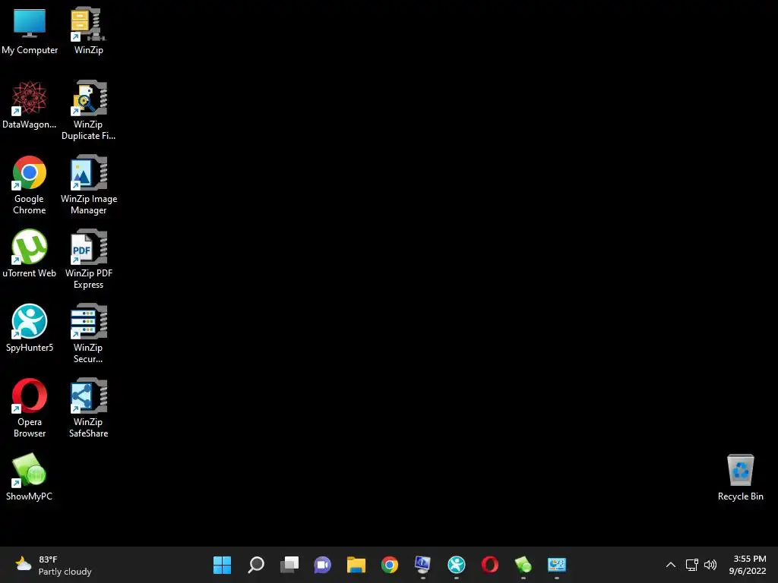Image resolution: width=778 pixels, height=583 pixels.
Task: Select the WinZip SafeShare desktop shortcut
Action: click(88, 408)
